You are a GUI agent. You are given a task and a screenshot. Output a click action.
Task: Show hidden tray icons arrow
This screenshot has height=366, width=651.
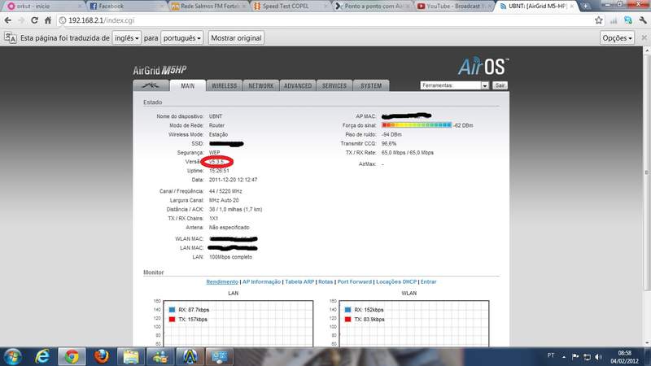[564, 357]
